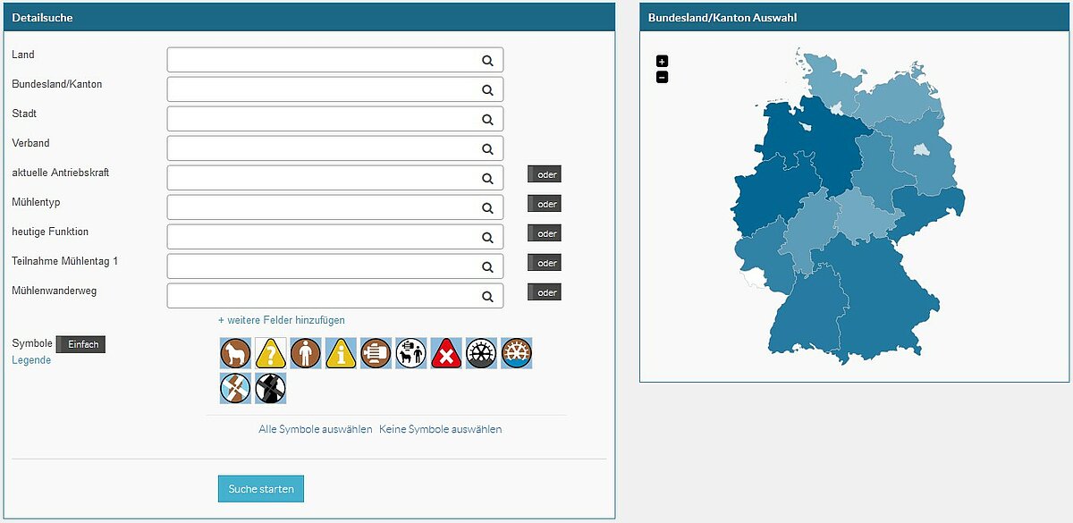1073x523 pixels.
Task: Zoom out the map with the minus button
Action: tap(662, 77)
